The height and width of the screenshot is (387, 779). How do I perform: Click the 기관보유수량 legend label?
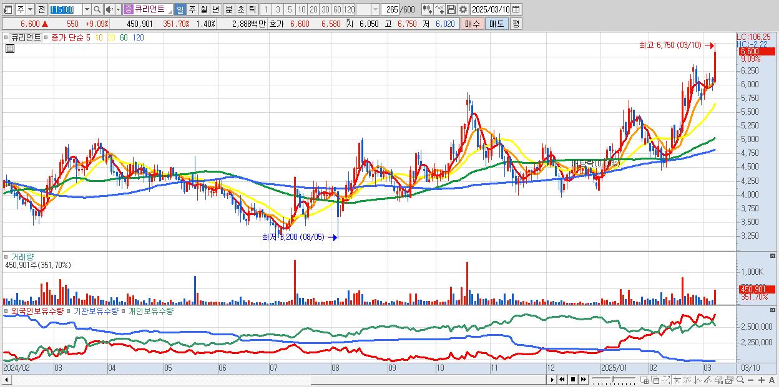point(96,310)
